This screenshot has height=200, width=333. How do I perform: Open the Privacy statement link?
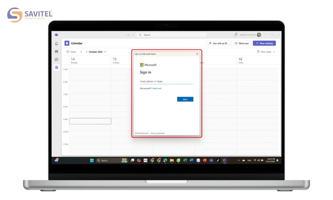[158, 133]
